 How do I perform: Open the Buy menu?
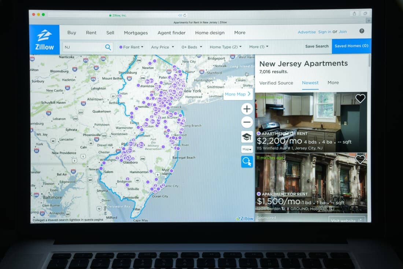pyautogui.click(x=72, y=33)
